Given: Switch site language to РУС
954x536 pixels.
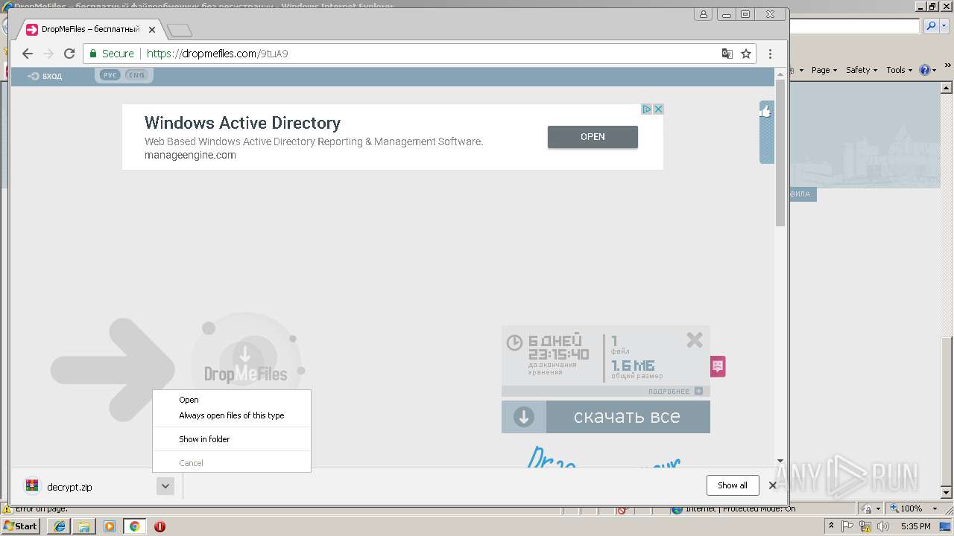Looking at the screenshot, I should [x=110, y=75].
